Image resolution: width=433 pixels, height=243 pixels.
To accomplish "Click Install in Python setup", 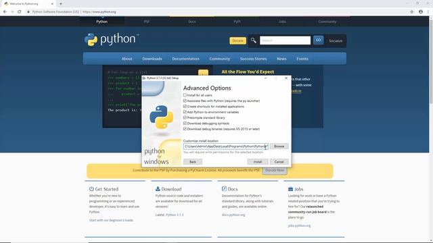I will (x=257, y=162).
